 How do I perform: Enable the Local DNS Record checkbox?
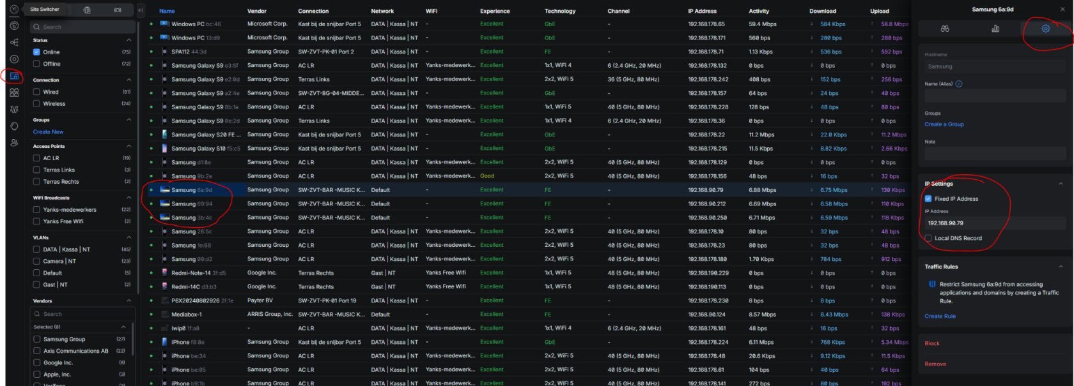click(x=928, y=238)
